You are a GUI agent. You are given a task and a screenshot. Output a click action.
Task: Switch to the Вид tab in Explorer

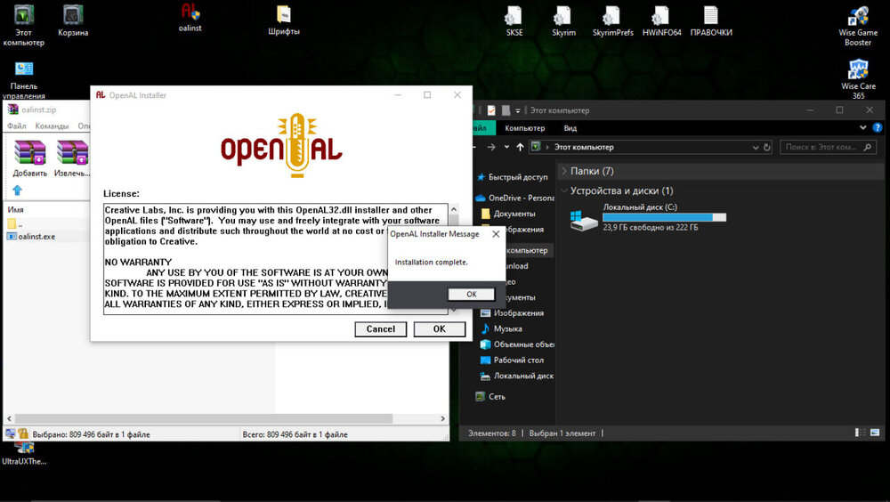pos(570,128)
